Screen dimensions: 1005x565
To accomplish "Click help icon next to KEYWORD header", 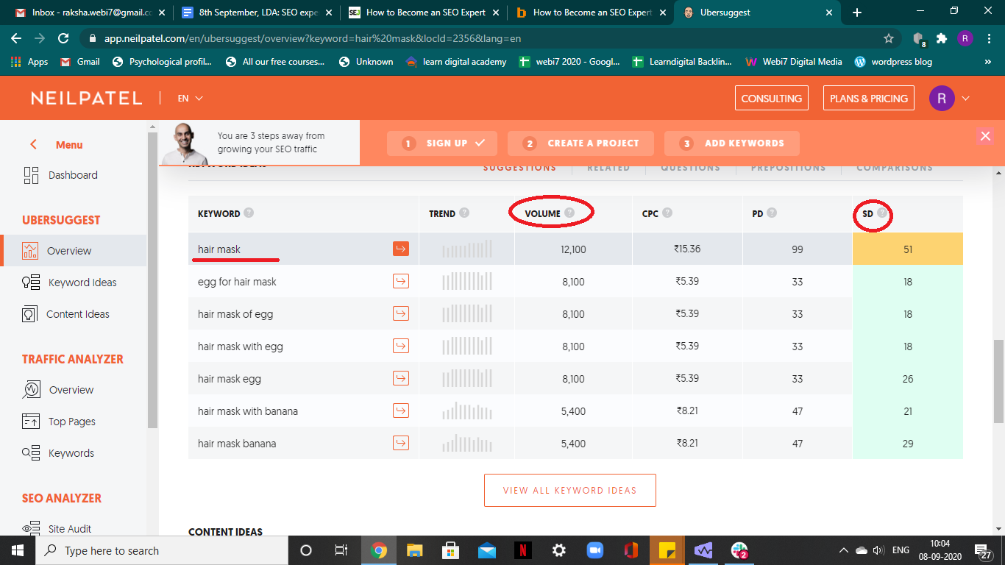I will coord(249,213).
